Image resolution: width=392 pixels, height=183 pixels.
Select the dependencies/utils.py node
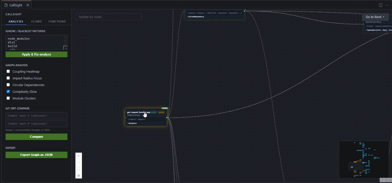(x=378, y=27)
